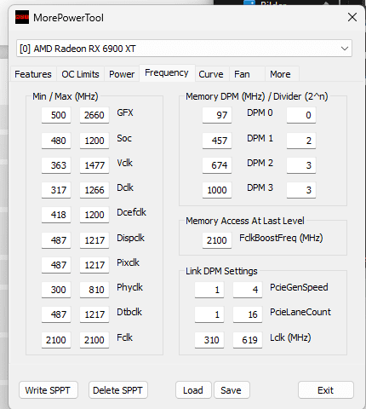Click the Fclk minimum frequency field

point(56,340)
